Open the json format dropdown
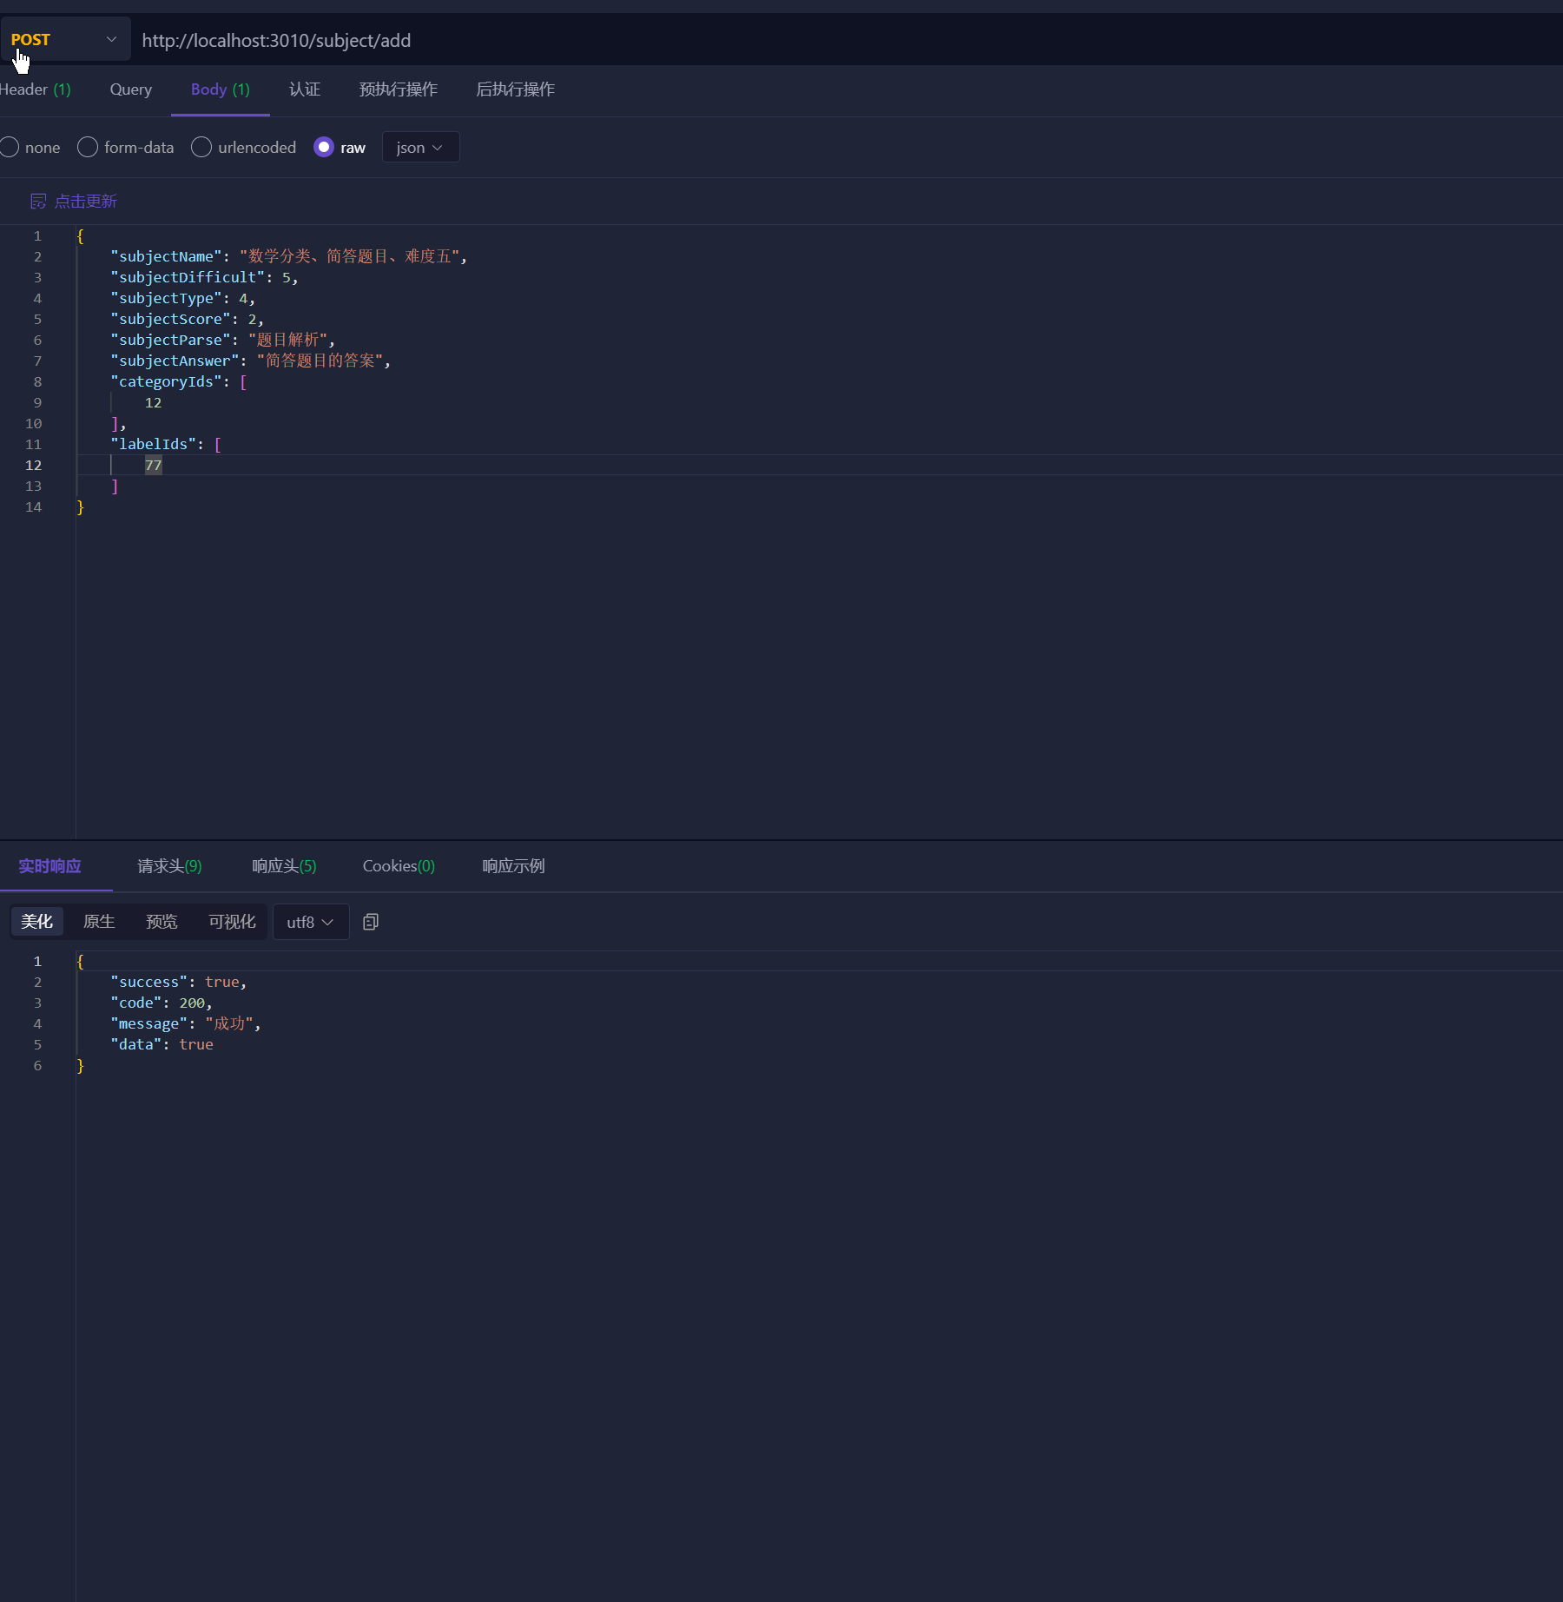Screen dimensions: 1563x1602 (420, 148)
